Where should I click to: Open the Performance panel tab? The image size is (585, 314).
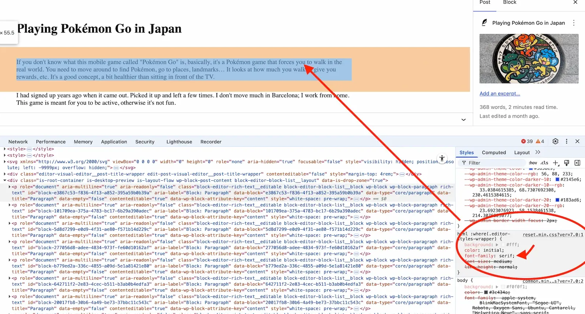coord(51,142)
